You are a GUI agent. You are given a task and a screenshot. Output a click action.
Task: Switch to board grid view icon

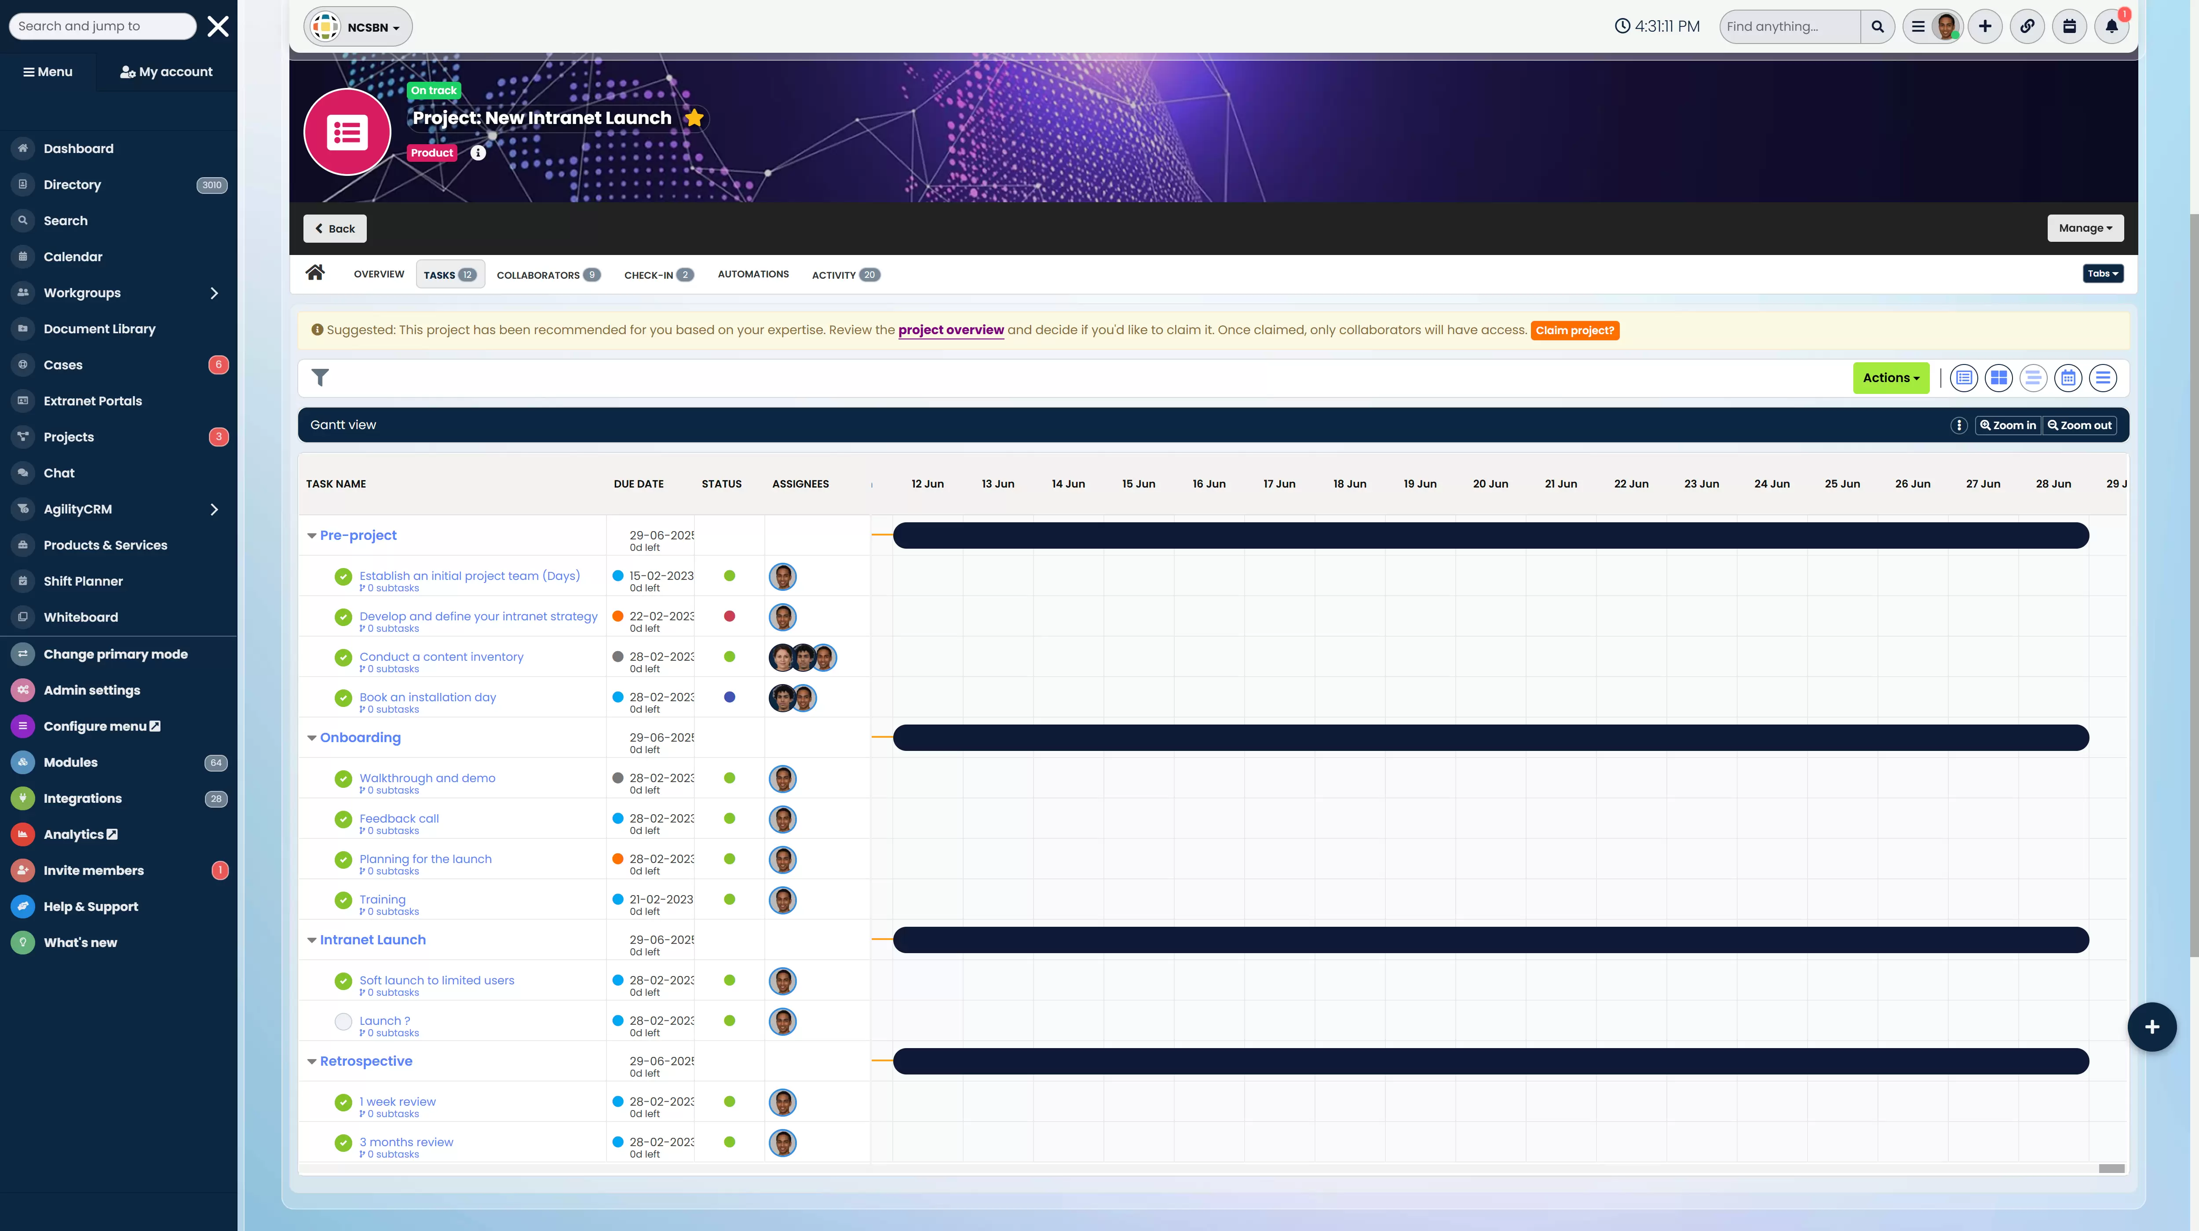click(x=1998, y=378)
